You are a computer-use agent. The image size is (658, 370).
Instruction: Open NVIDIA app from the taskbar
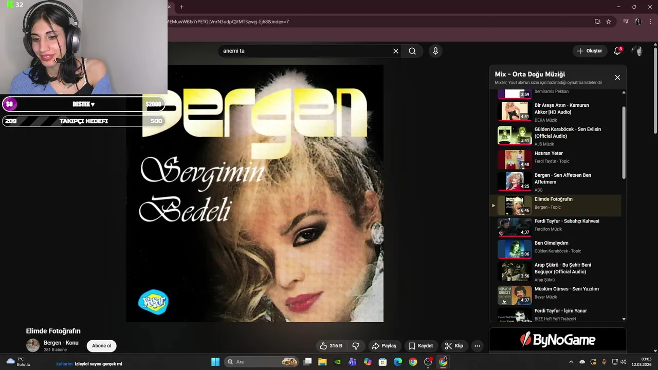click(337, 362)
